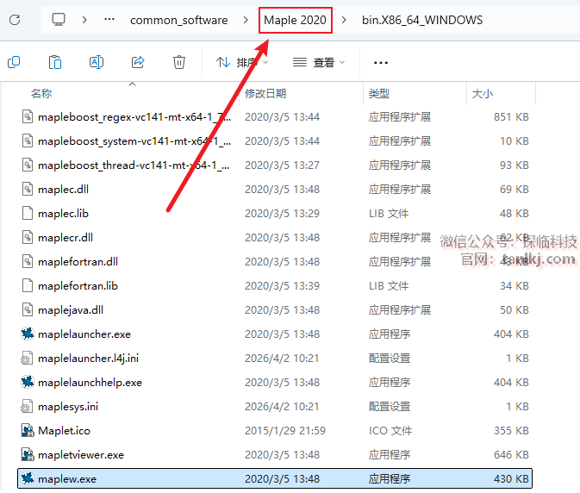Click the blank file icon of maplec.lib
Image resolution: width=580 pixels, height=493 pixels.
pos(28,214)
